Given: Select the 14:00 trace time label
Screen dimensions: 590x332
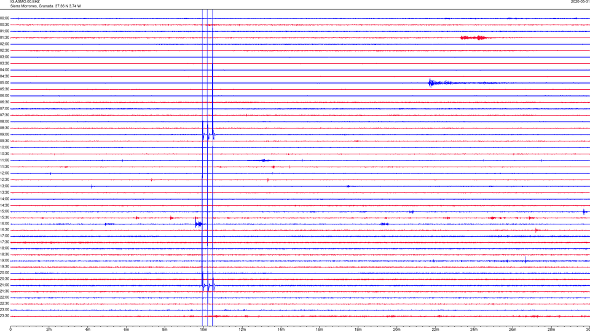Looking at the screenshot, I should pyautogui.click(x=4, y=199).
